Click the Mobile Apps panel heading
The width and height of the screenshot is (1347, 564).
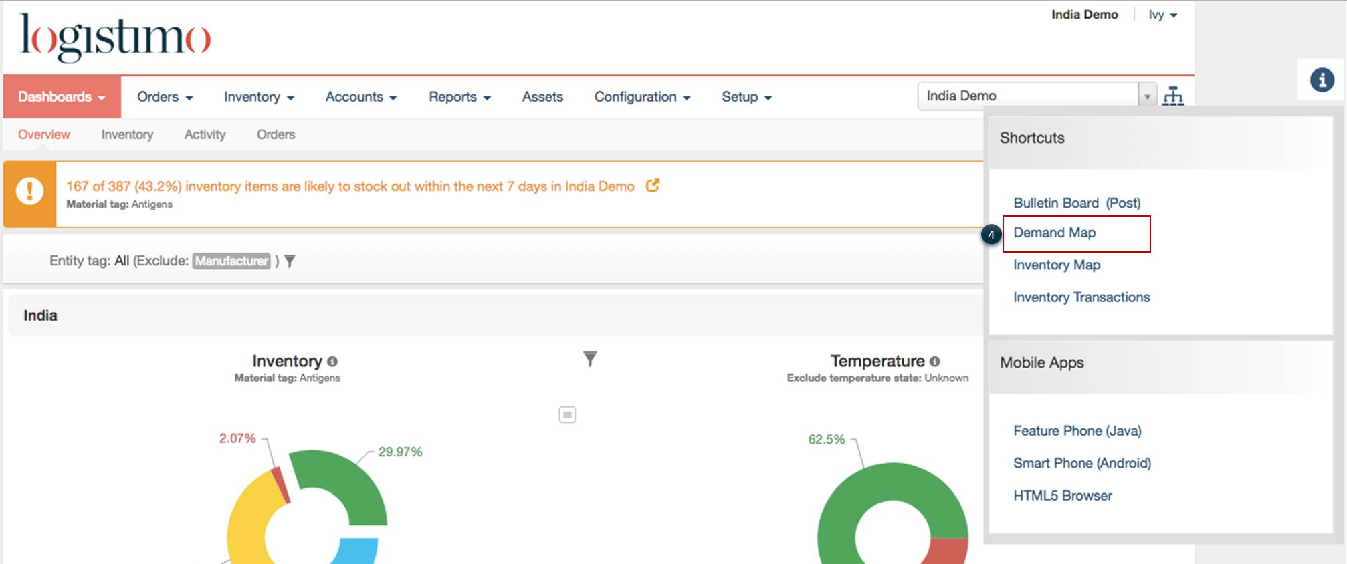click(1042, 362)
